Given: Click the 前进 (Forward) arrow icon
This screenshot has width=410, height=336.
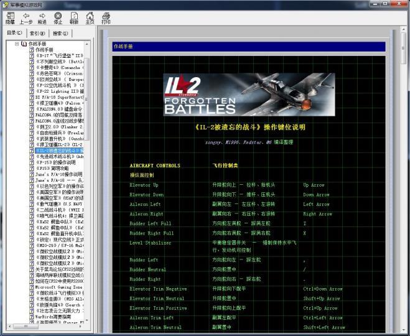Looking at the screenshot, I should (42, 16).
